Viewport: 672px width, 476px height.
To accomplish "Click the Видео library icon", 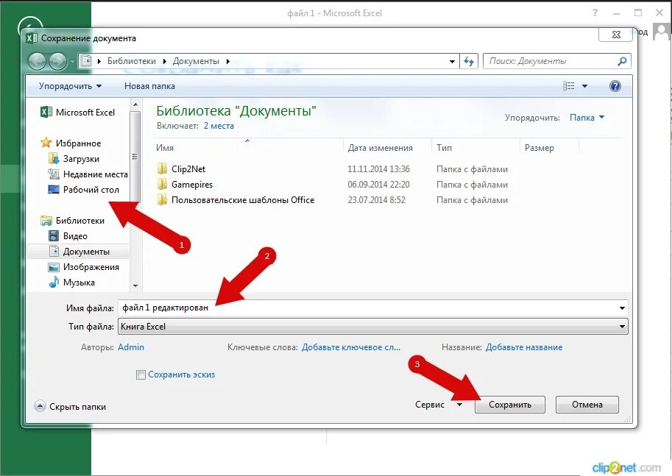I will pyautogui.click(x=54, y=235).
